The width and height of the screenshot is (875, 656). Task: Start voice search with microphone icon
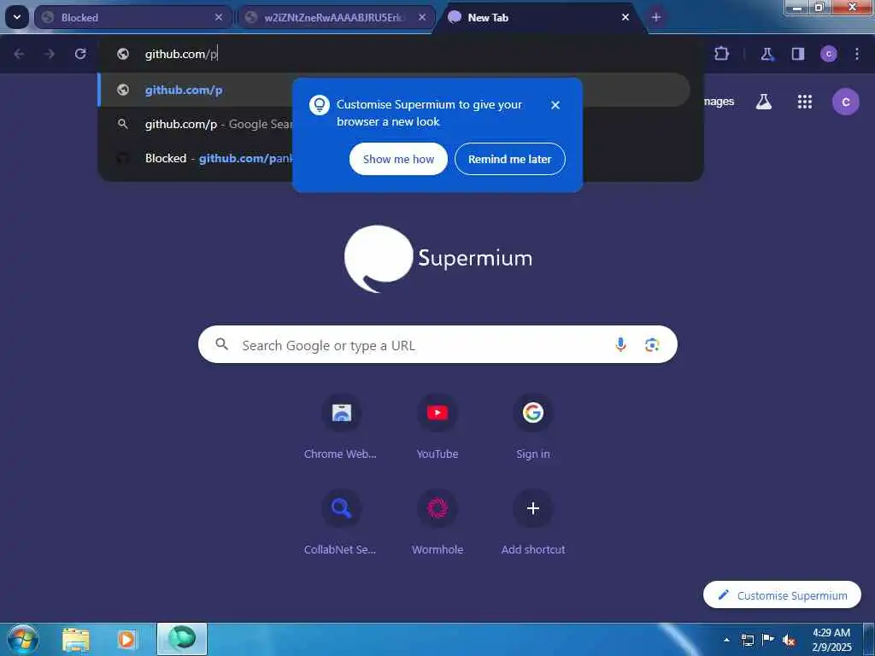[x=620, y=345]
